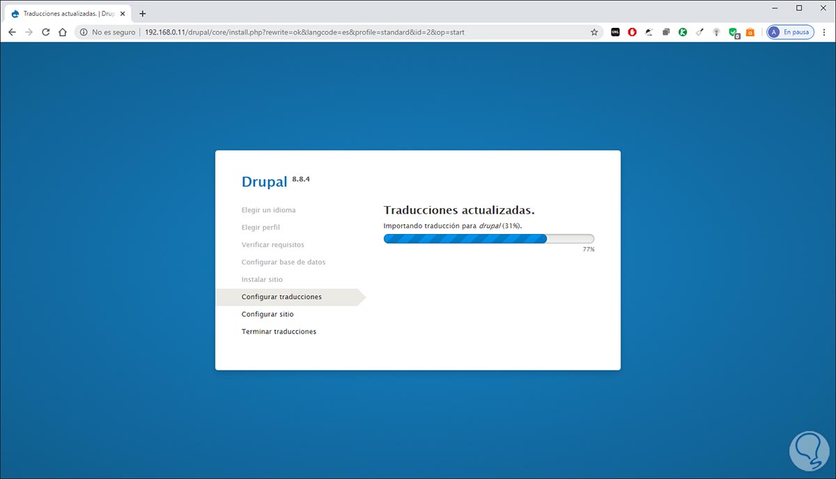This screenshot has width=836, height=479.
Task: Click the 'Instalar sitio' step
Action: 262,280
